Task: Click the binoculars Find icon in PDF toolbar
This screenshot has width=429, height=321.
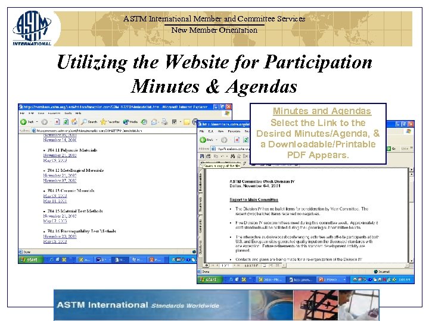Action: [232, 156]
